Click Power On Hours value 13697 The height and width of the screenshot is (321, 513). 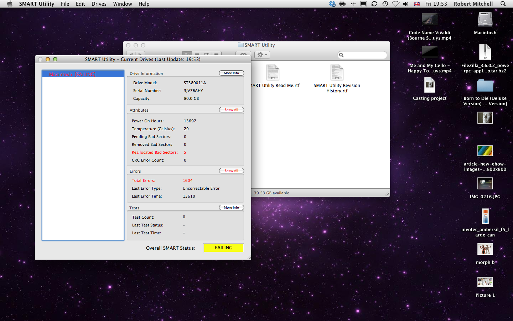coord(190,121)
